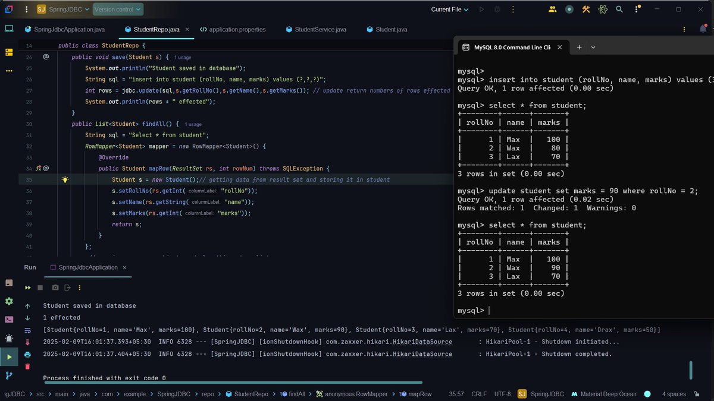Open IDE settings dots with notification badge
714x401 pixels.
click(x=636, y=10)
